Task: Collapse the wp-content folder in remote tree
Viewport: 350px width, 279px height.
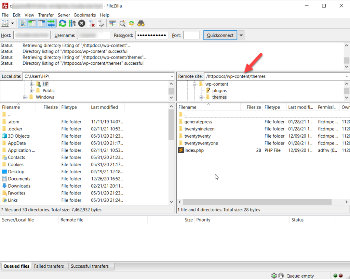Action: (194, 84)
